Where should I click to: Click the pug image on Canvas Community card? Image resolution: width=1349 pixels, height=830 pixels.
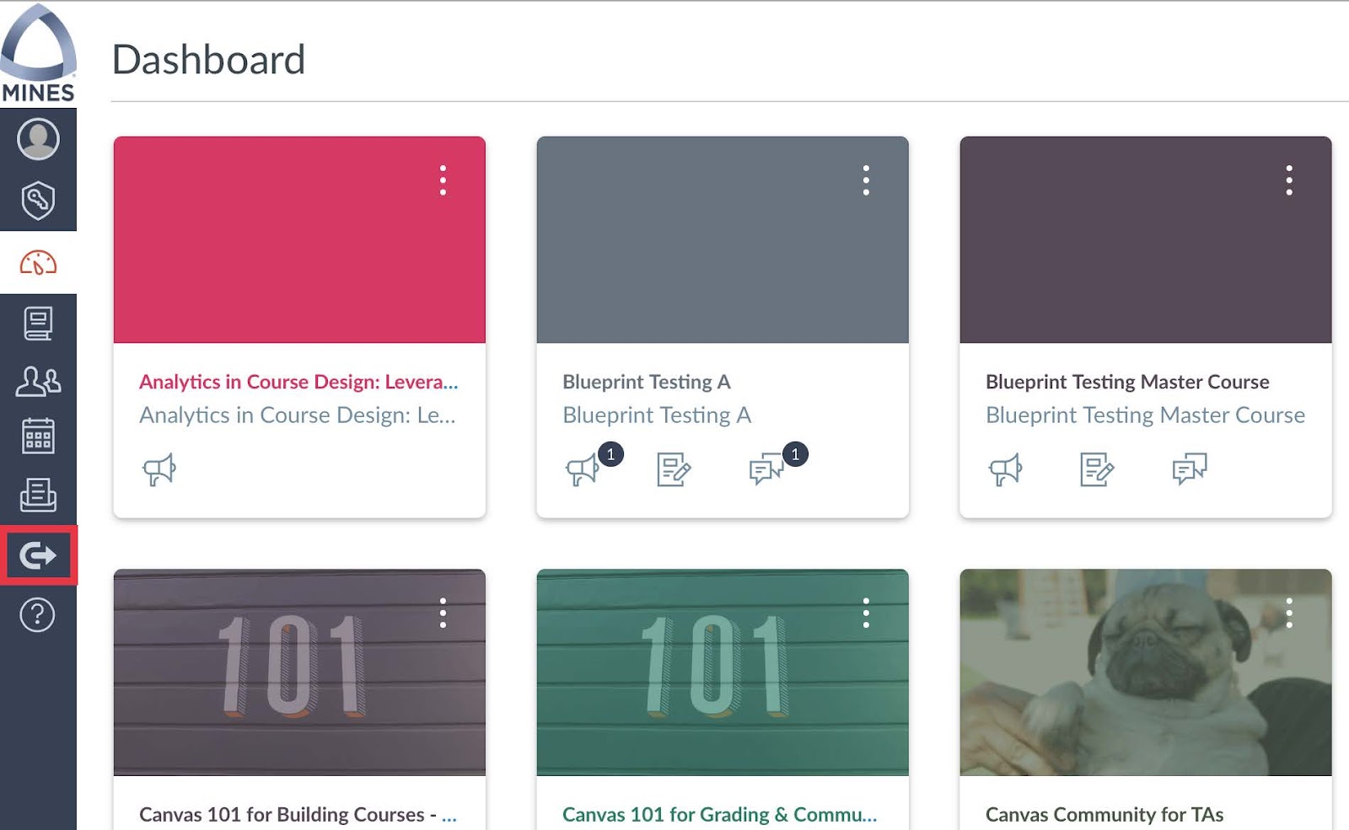(1146, 672)
